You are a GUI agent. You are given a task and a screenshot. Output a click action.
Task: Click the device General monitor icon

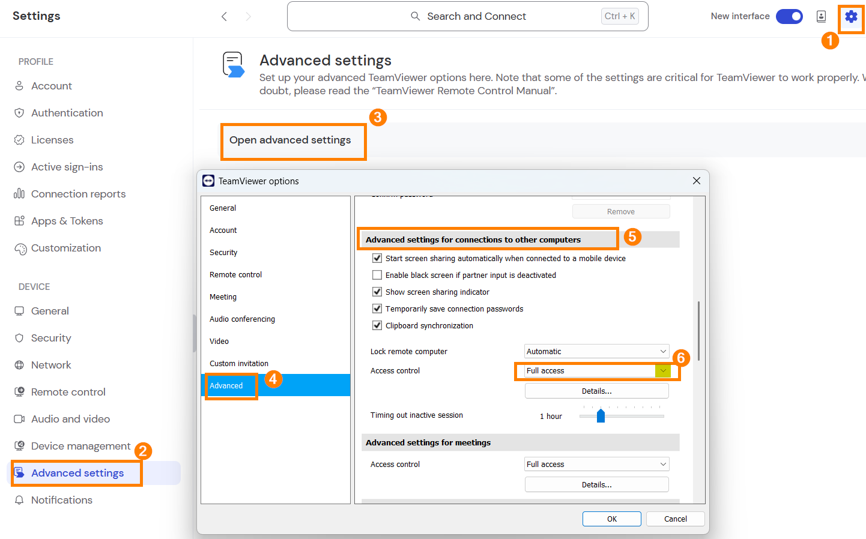[x=19, y=311]
